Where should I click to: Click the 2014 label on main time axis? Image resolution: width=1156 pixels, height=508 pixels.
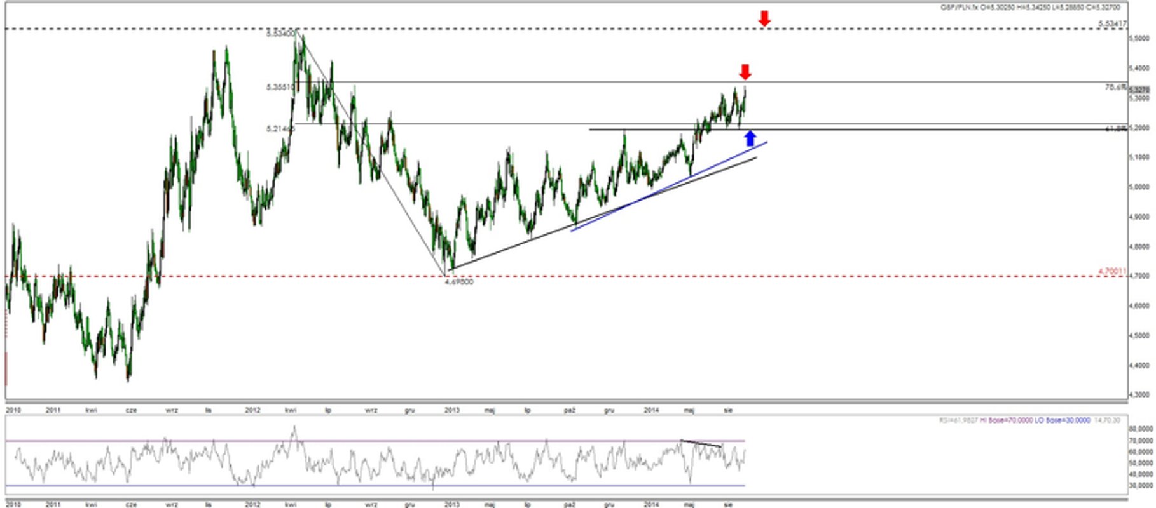pos(651,410)
